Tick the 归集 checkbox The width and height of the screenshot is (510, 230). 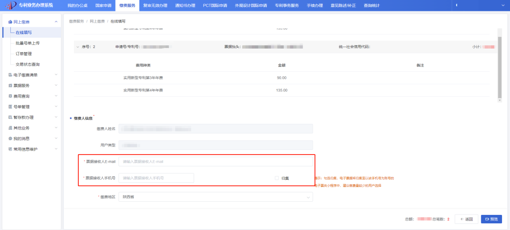(277, 178)
